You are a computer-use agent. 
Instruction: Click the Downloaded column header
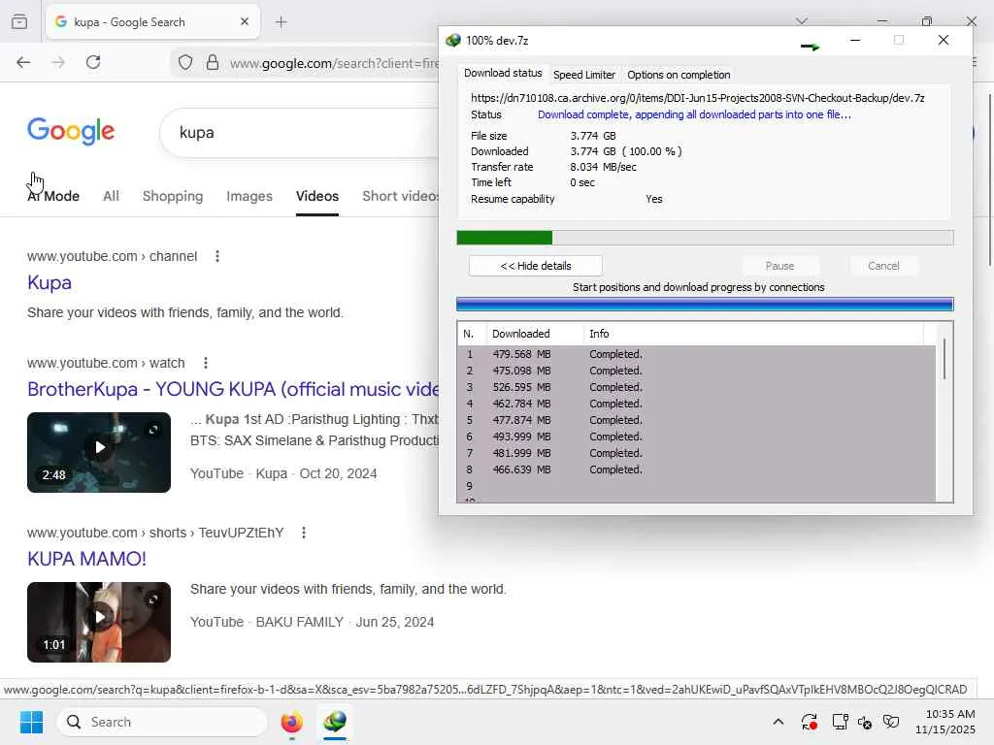pos(535,334)
